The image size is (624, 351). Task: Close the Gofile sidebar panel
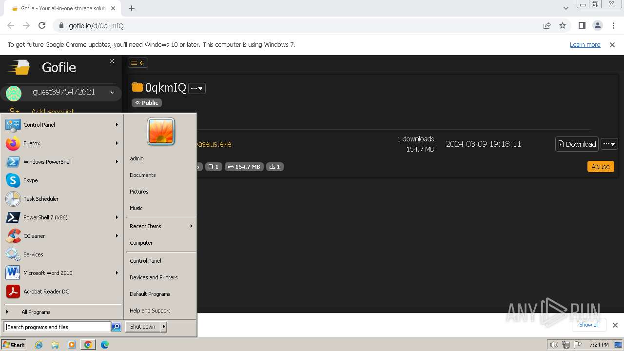pos(112,61)
